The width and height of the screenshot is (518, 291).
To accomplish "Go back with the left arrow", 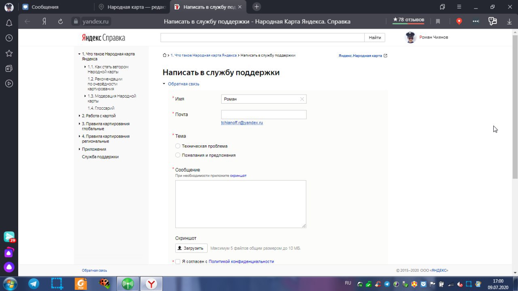I will [x=27, y=21].
